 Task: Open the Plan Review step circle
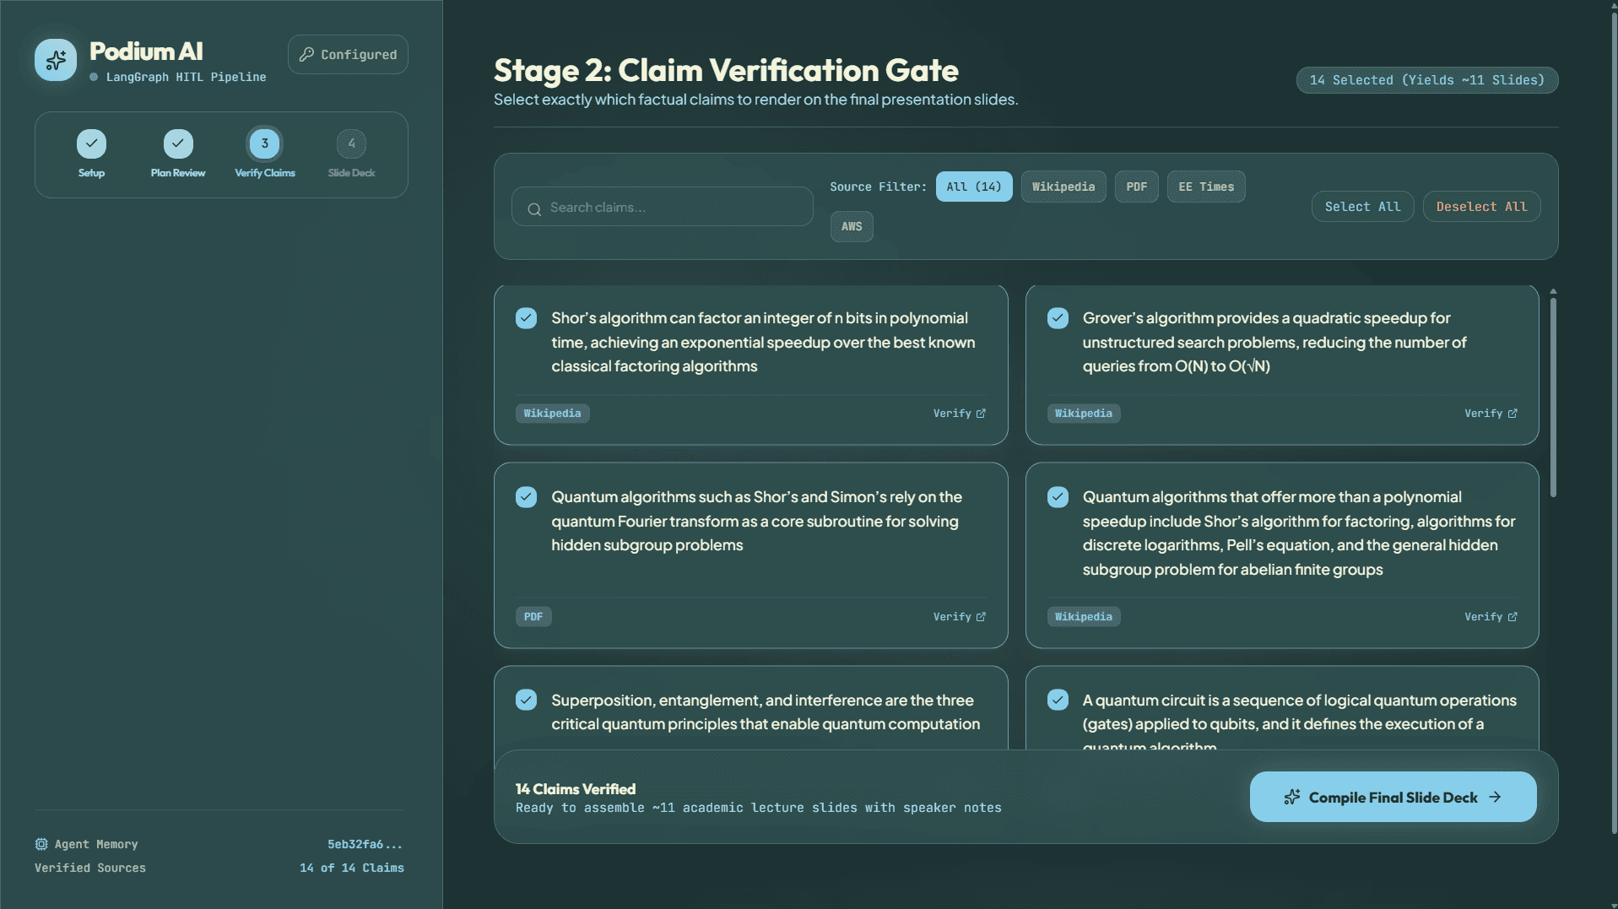tap(178, 143)
